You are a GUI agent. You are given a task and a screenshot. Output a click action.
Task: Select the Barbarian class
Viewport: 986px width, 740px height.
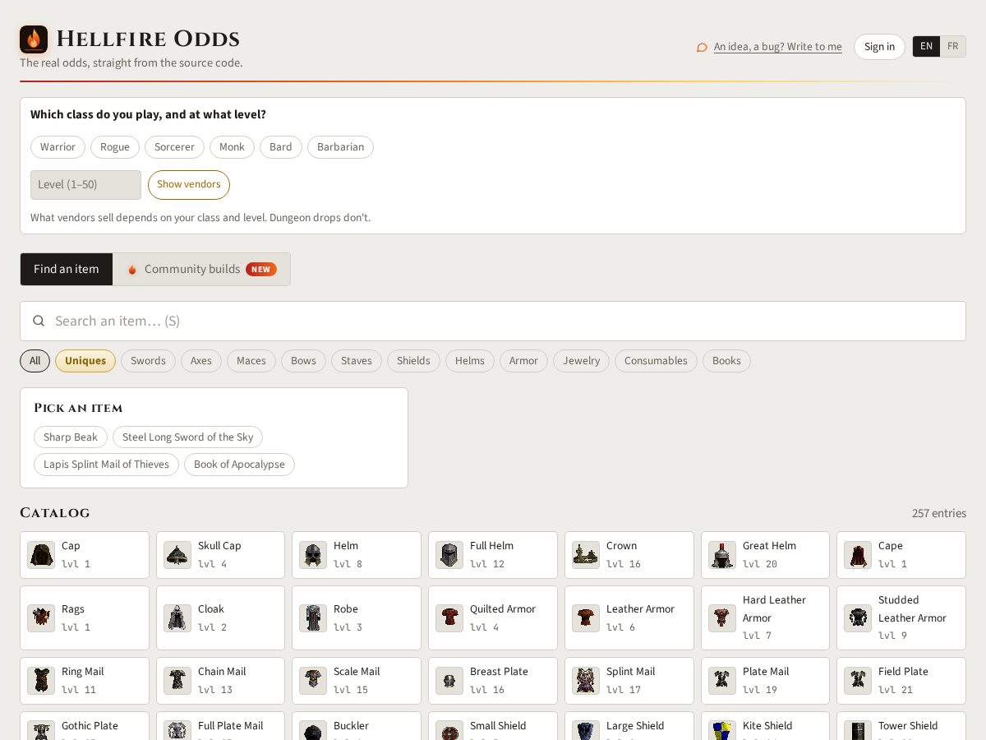[x=340, y=147]
